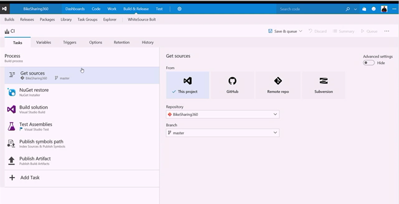Open the Releases link in the sub-navigation
This screenshot has width=399, height=204.
(x=27, y=19)
